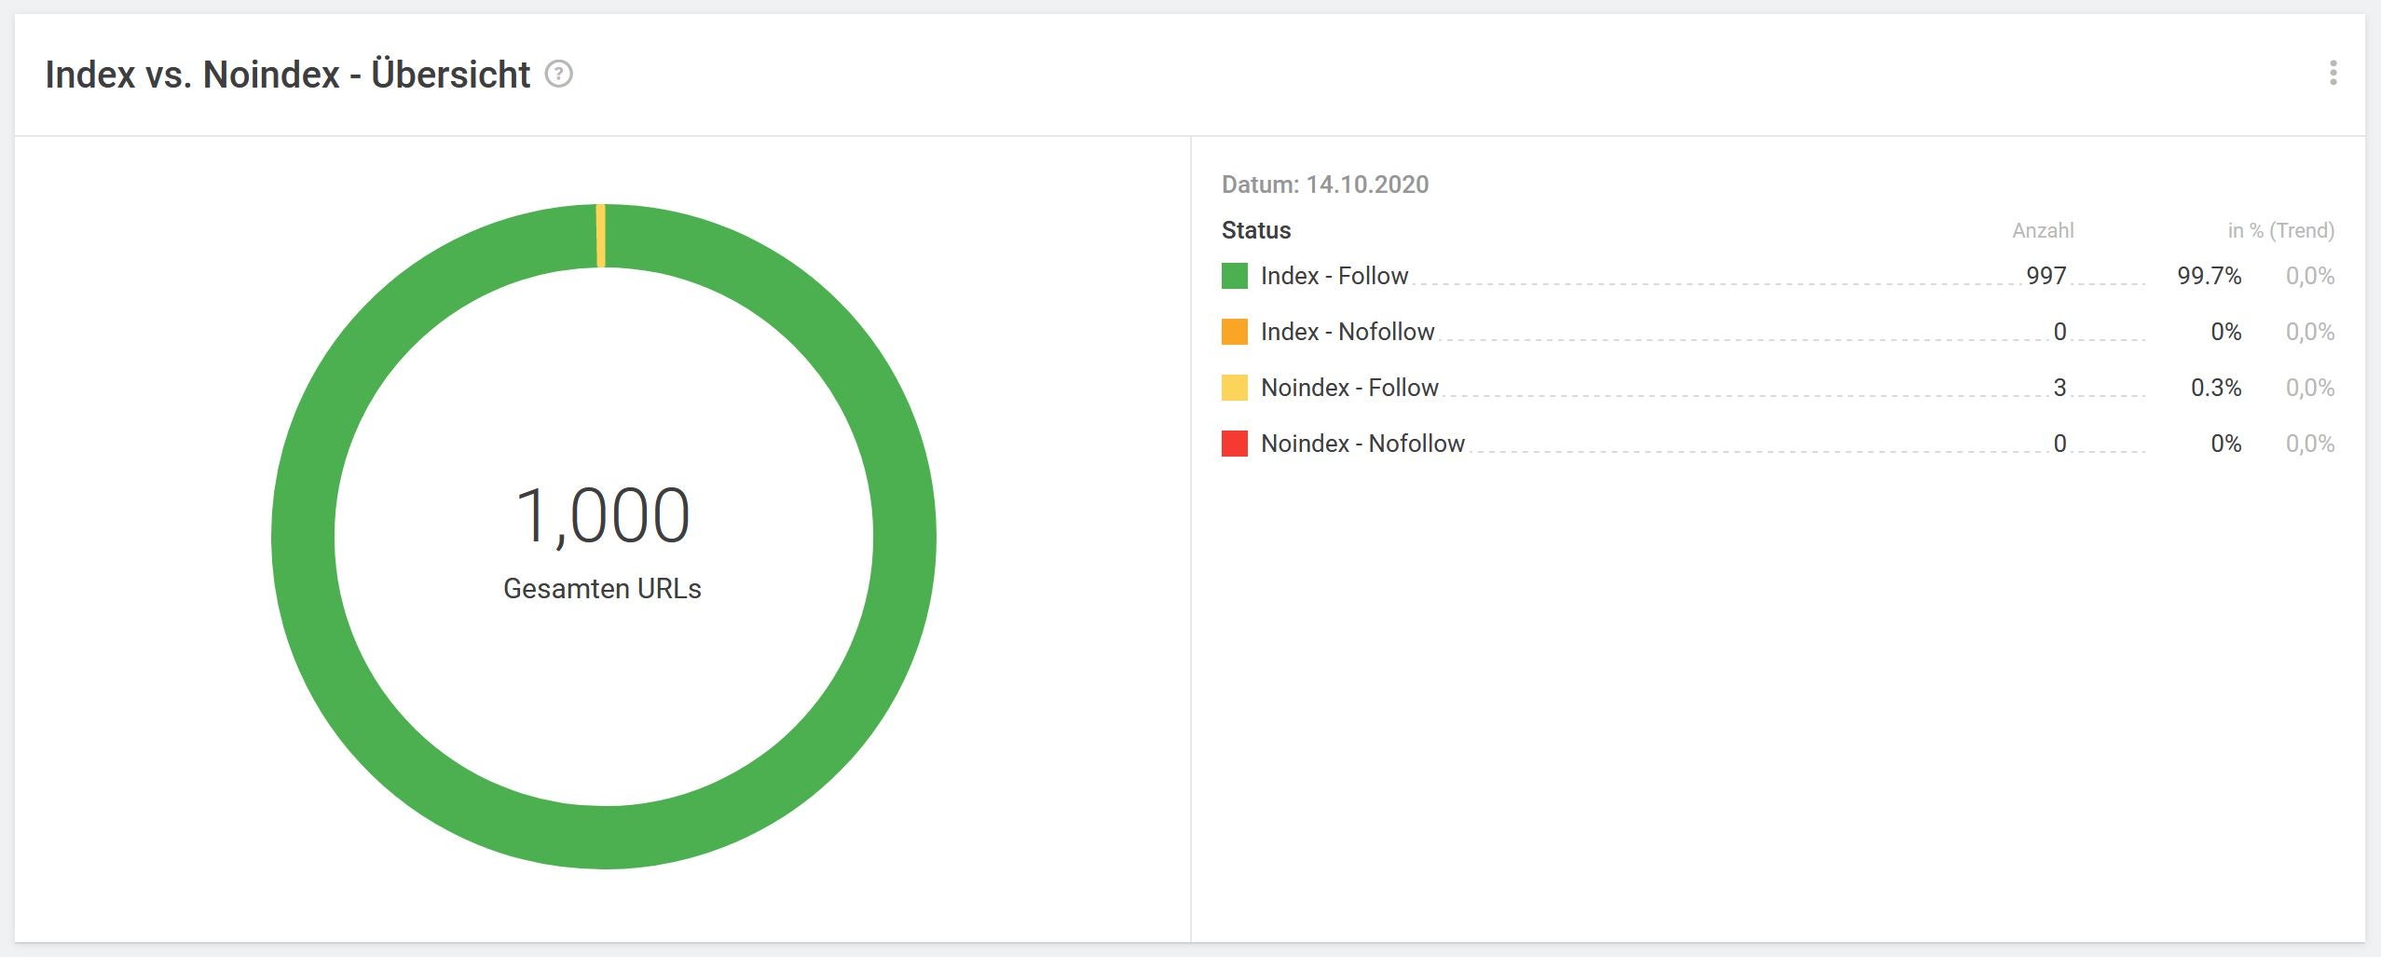Screen dimensions: 2381x957
Task: Click the 1,000 total URLs number
Action: tap(602, 515)
